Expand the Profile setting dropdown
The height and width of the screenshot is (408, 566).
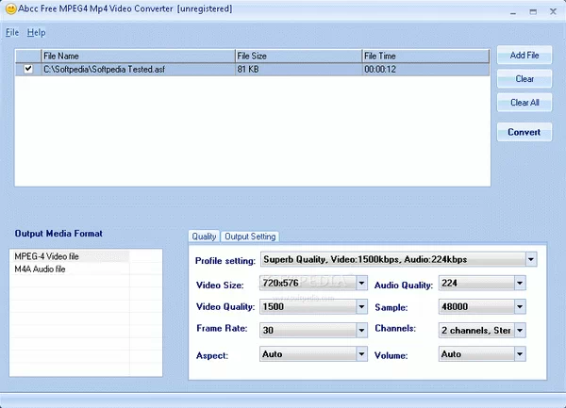coord(530,259)
